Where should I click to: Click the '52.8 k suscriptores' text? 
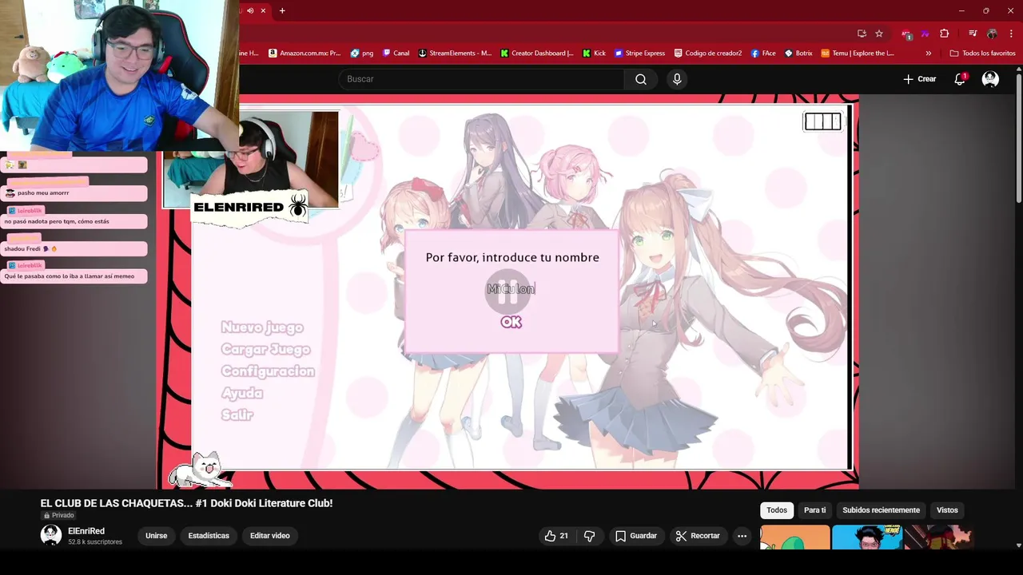tap(95, 542)
